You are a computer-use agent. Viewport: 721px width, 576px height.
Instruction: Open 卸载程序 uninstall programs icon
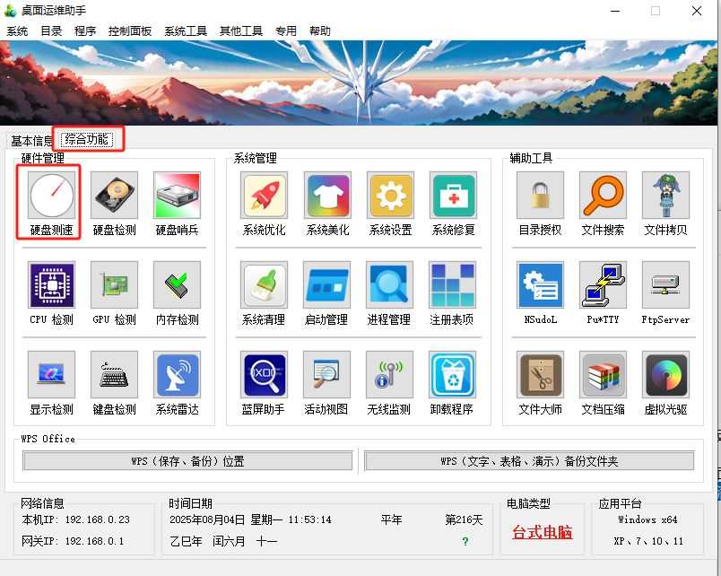click(452, 374)
